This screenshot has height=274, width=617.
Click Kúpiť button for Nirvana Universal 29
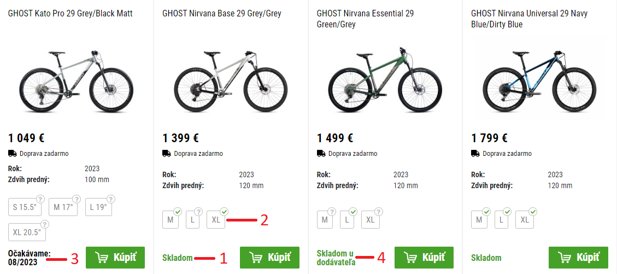578,258
